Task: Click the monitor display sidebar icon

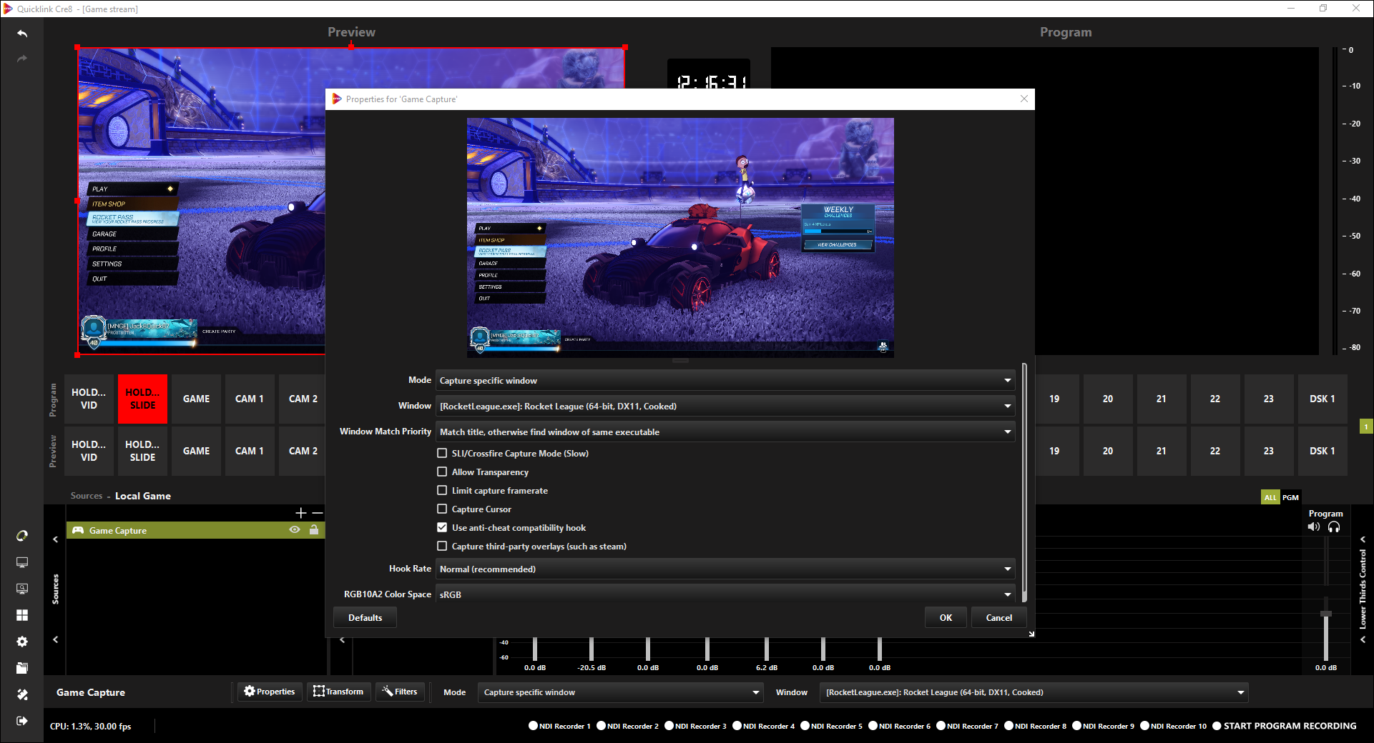Action: click(22, 562)
